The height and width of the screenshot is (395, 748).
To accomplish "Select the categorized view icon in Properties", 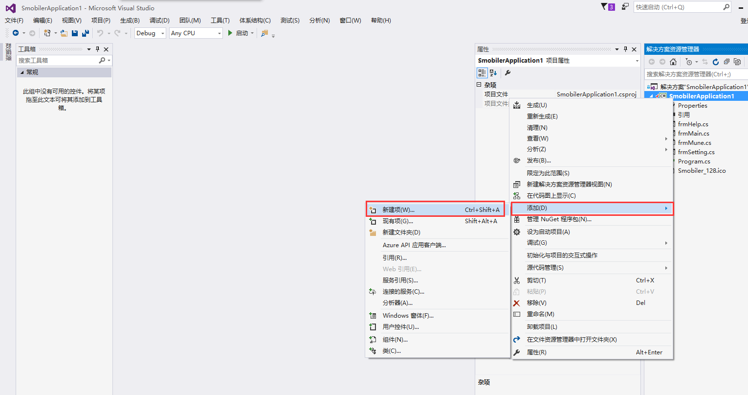I will [x=482, y=72].
